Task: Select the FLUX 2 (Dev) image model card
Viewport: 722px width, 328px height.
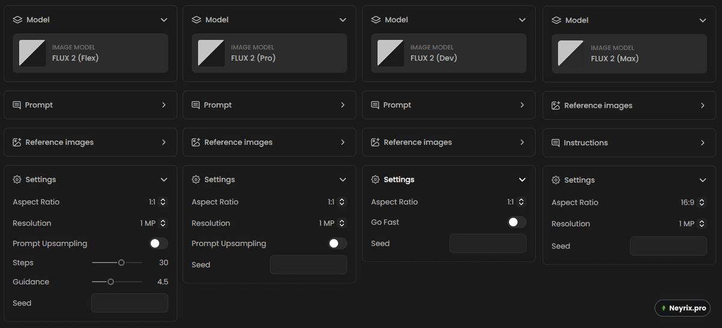Action: pyautogui.click(x=449, y=53)
